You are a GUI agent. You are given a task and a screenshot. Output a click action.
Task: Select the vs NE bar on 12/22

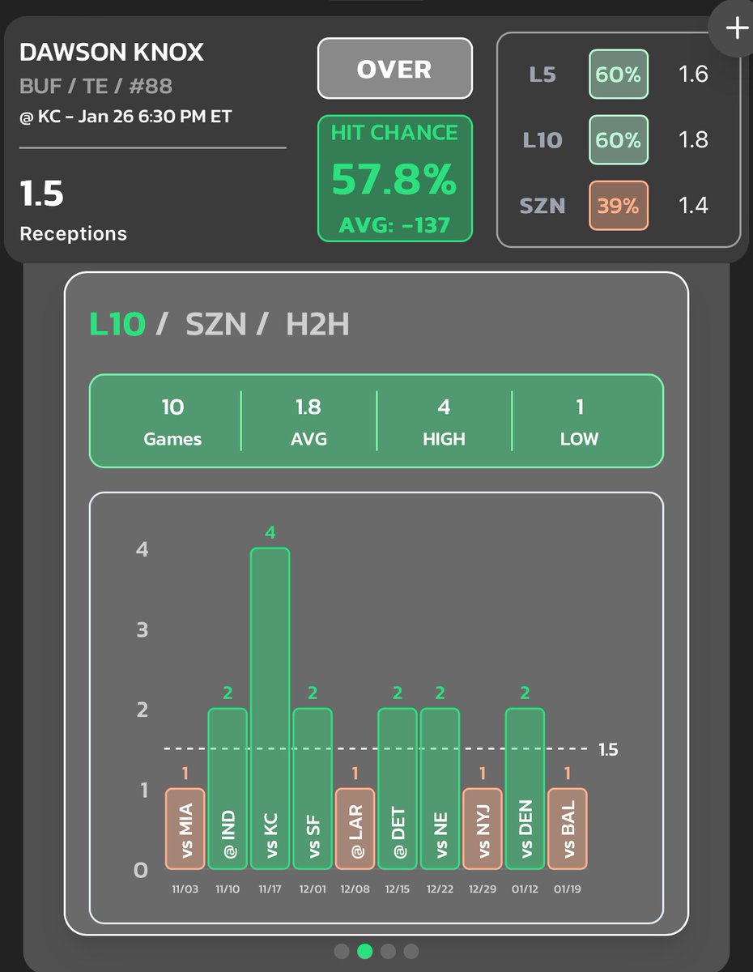(x=440, y=789)
